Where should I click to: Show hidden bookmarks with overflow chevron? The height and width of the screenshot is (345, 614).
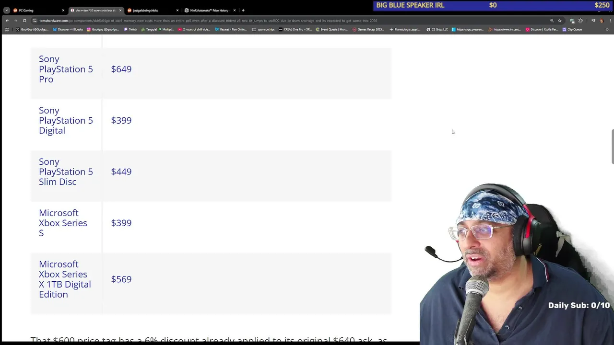(607, 29)
